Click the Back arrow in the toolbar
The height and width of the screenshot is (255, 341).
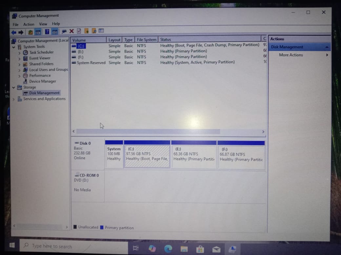(x=13, y=32)
